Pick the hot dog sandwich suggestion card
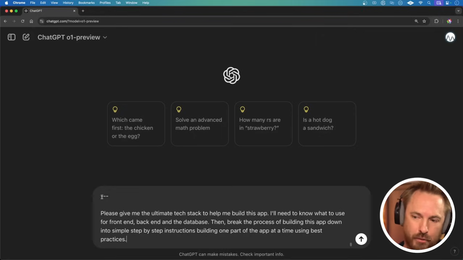Viewport: 463px width, 260px height. pyautogui.click(x=327, y=124)
